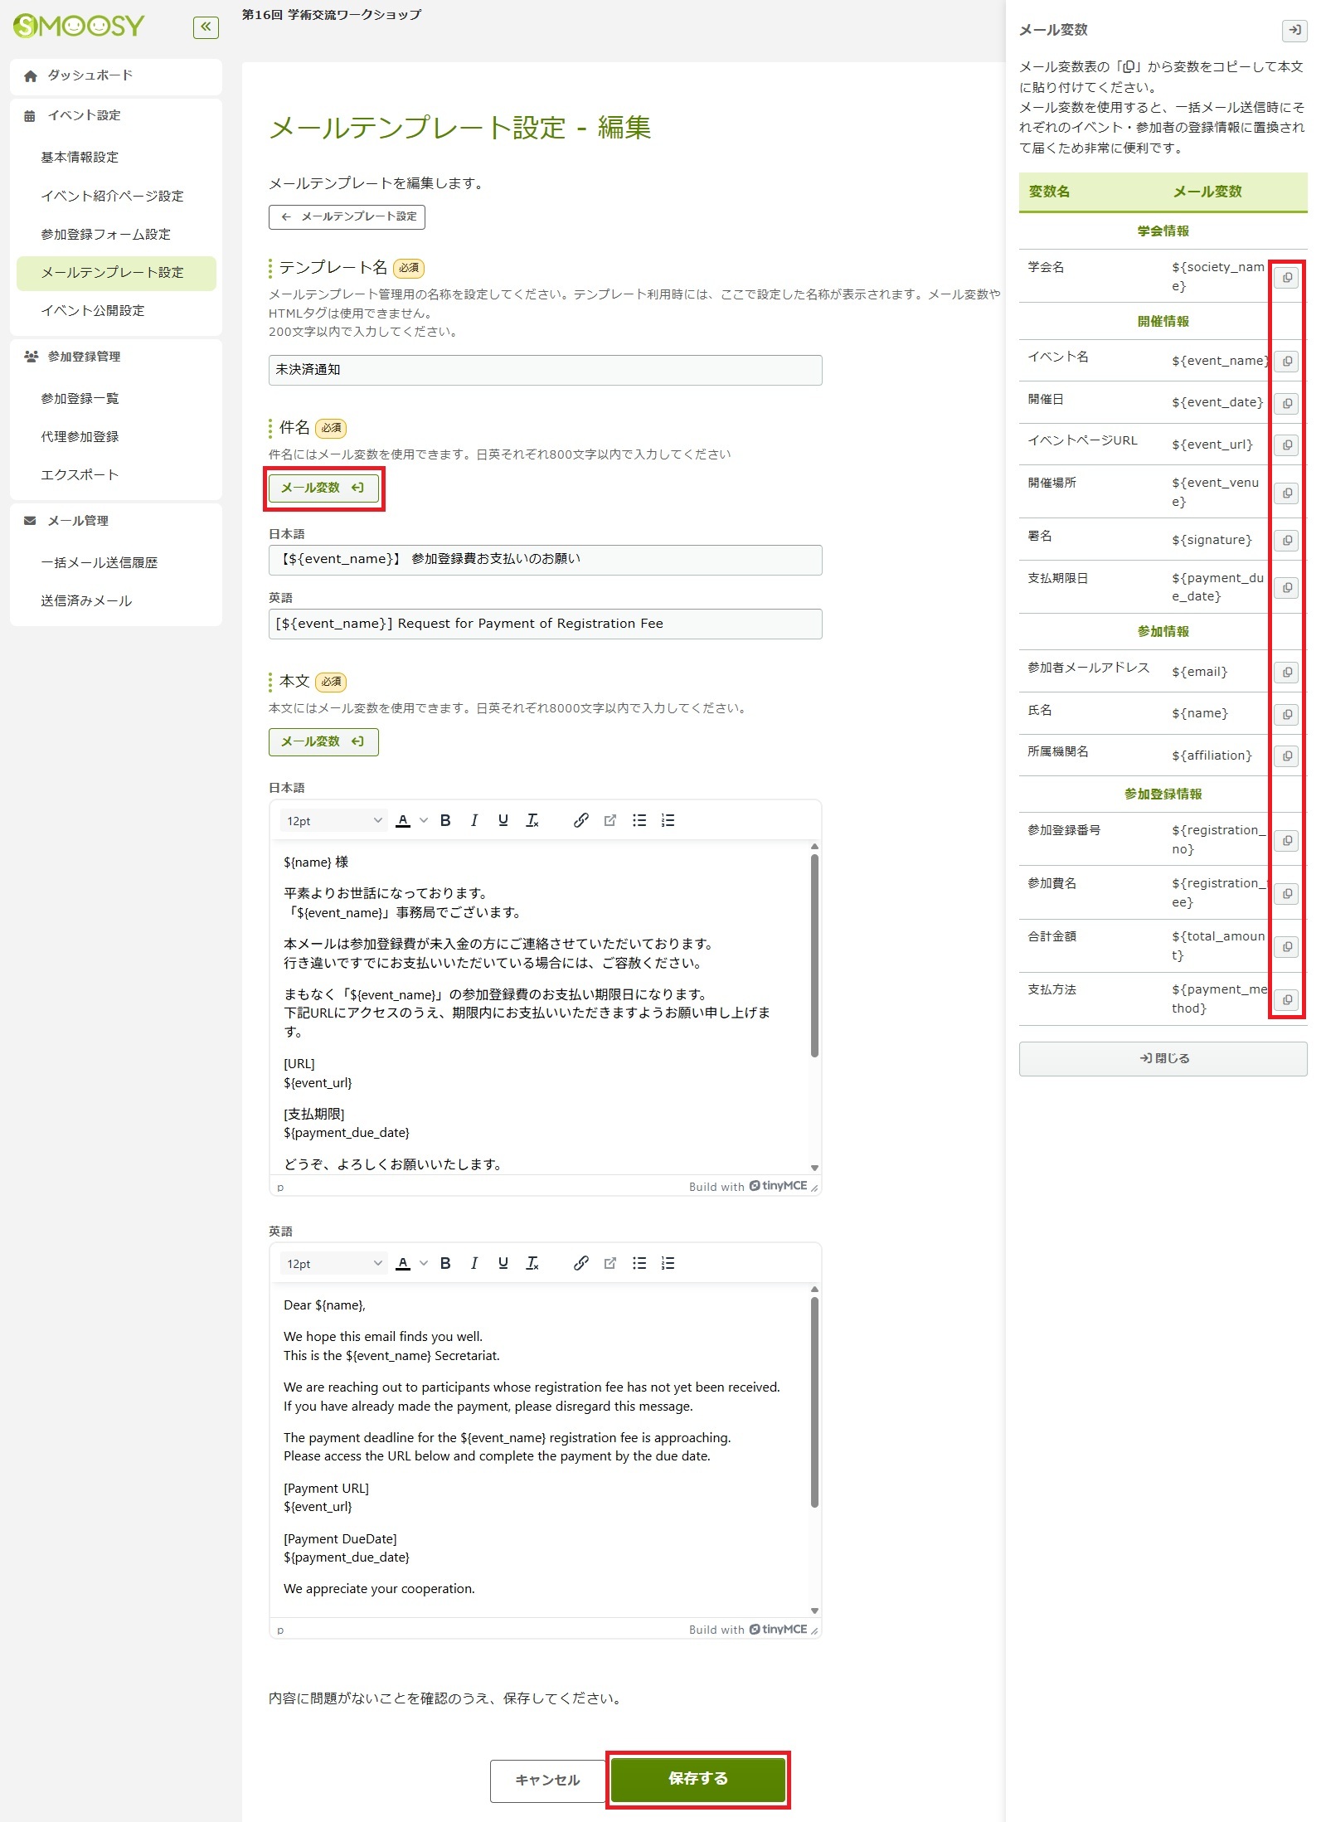Click the キャンセル button
The width and height of the screenshot is (1321, 1822).
point(547,1781)
